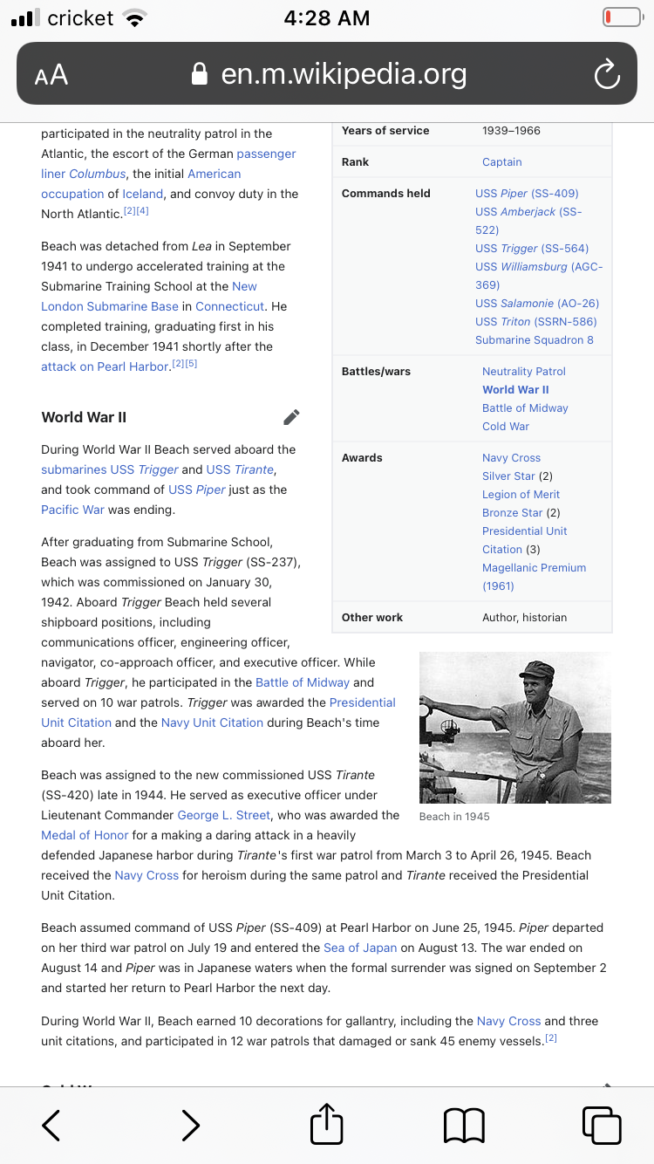This screenshot has width=654, height=1164.
Task: Open 'USS Piper' link in intro paragraph
Action: (197, 490)
